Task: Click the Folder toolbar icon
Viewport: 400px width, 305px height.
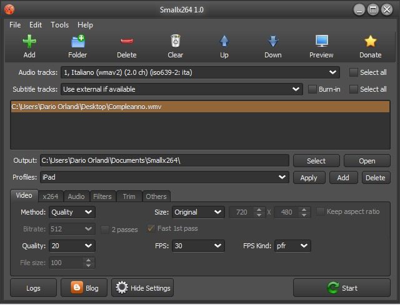Action: (x=77, y=42)
